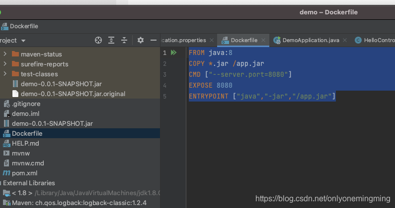Click the COPY *.jar /app.jar line
The height and width of the screenshot is (208, 395).
[226, 63]
